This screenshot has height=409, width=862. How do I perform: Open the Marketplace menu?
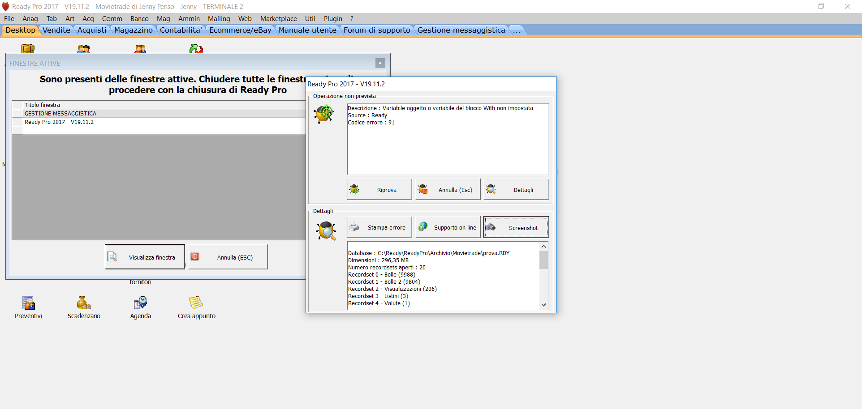279,18
